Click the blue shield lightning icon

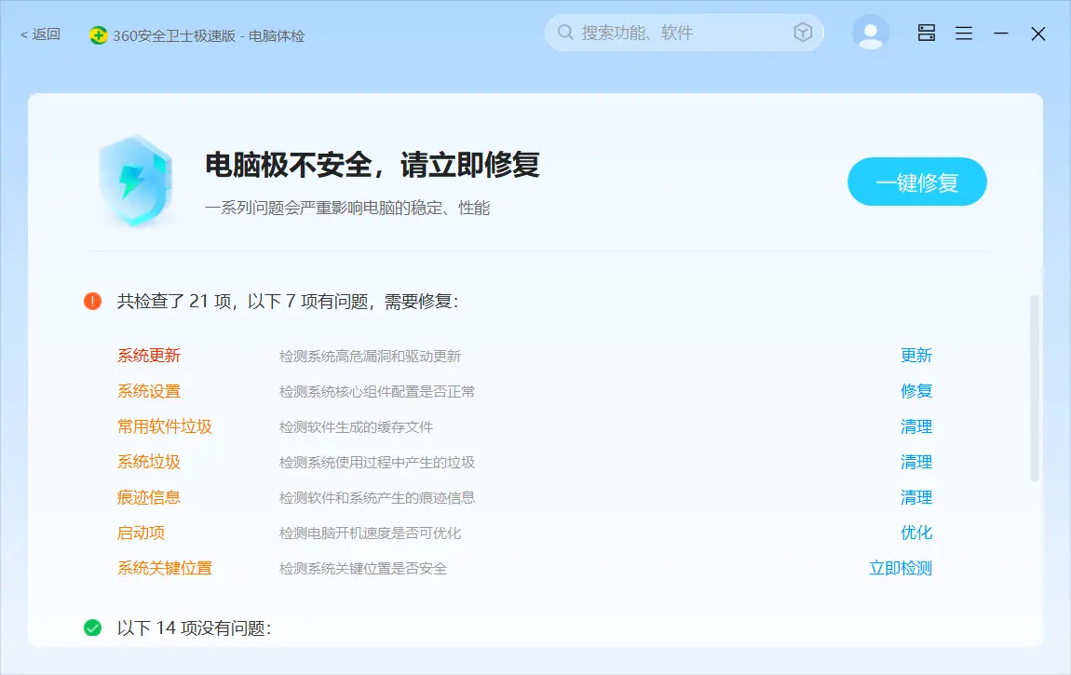(136, 181)
